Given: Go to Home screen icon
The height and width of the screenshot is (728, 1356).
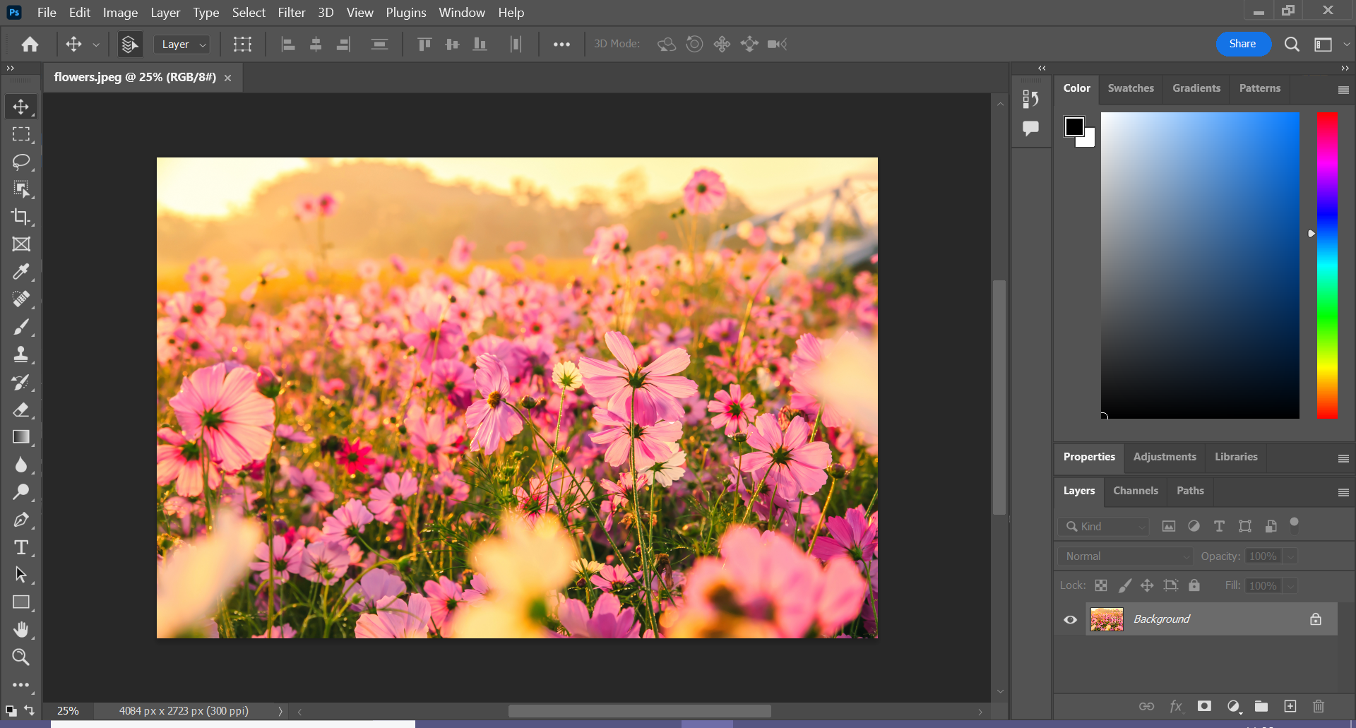Looking at the screenshot, I should [x=30, y=44].
